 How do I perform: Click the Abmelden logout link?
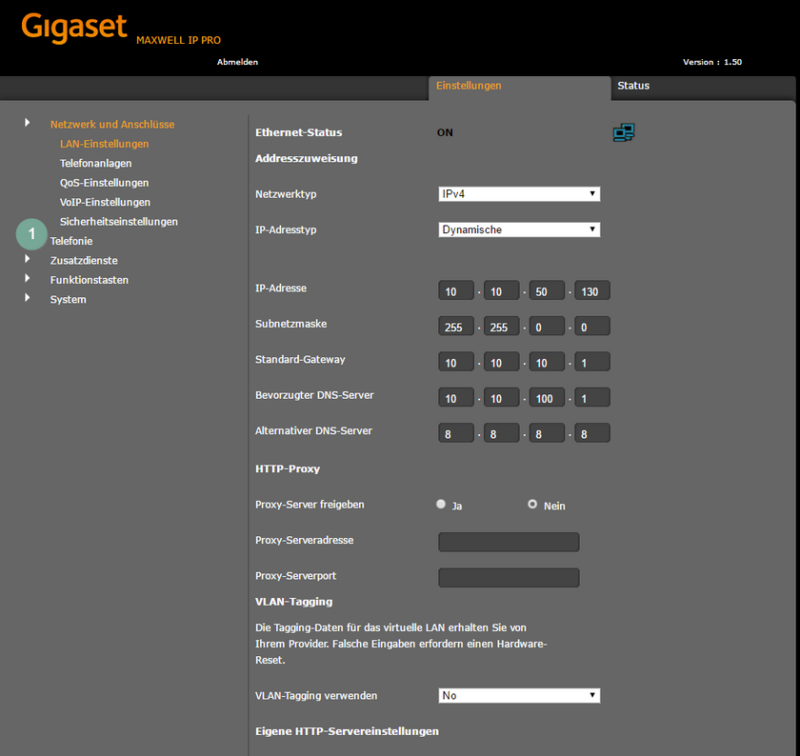pyautogui.click(x=237, y=61)
